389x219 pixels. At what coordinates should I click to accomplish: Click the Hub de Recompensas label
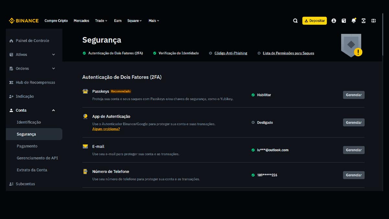pyautogui.click(x=35, y=83)
